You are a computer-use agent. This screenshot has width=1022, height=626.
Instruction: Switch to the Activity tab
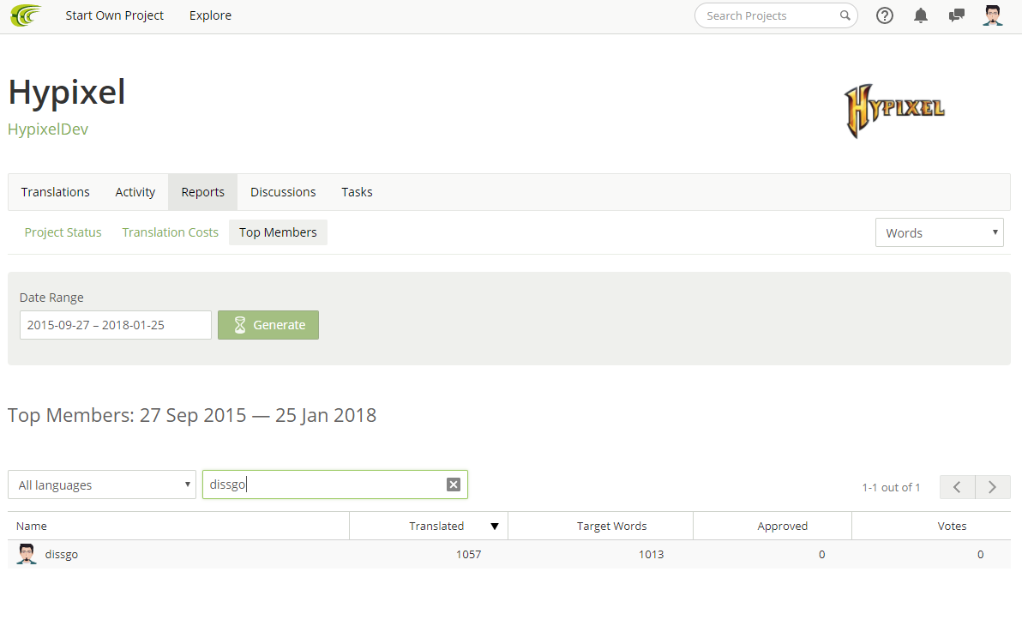click(135, 192)
